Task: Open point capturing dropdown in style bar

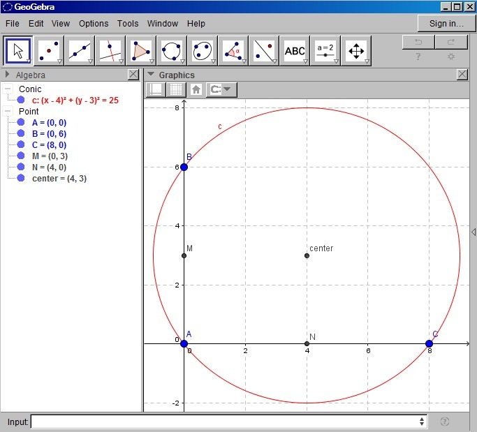Action: click(x=222, y=89)
